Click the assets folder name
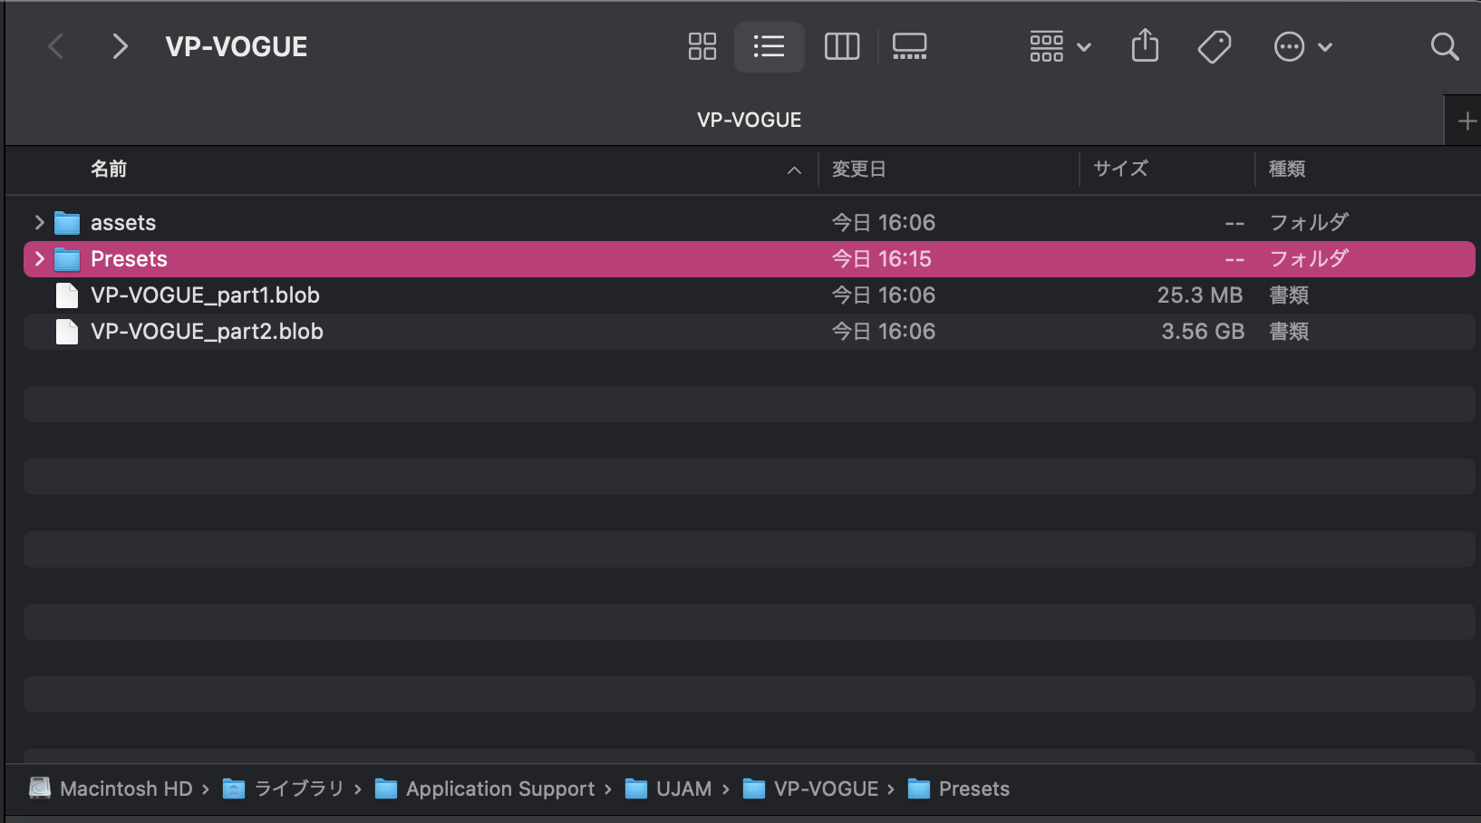1481x823 pixels. [x=123, y=222]
